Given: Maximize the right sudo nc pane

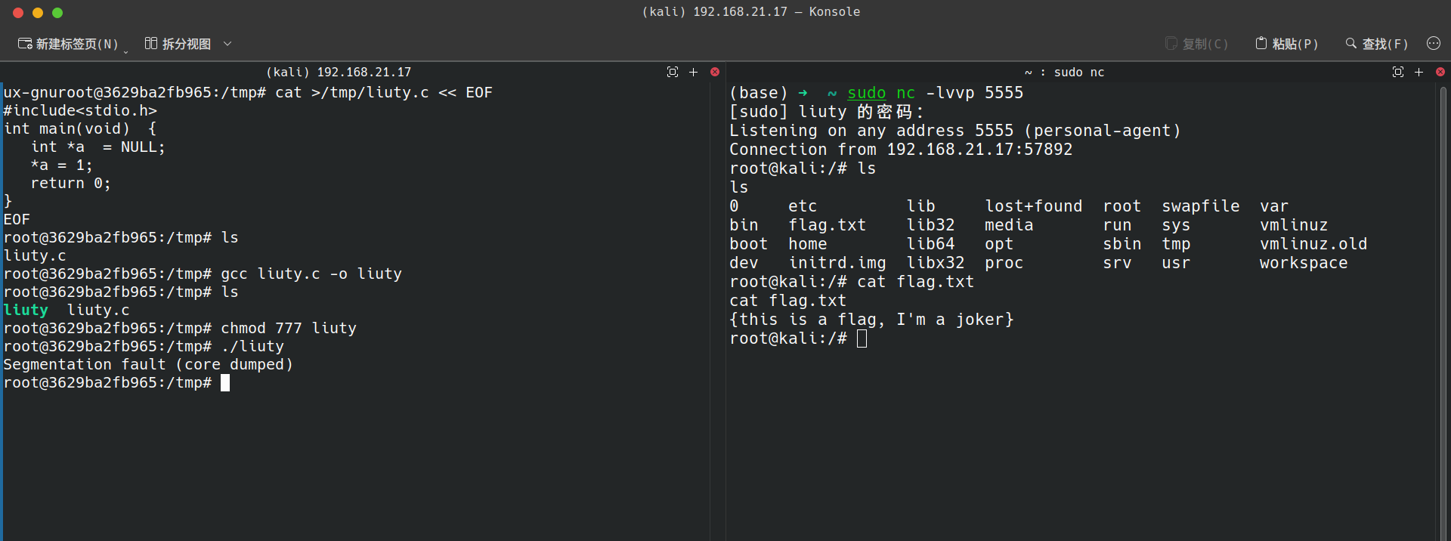Looking at the screenshot, I should pos(1398,72).
